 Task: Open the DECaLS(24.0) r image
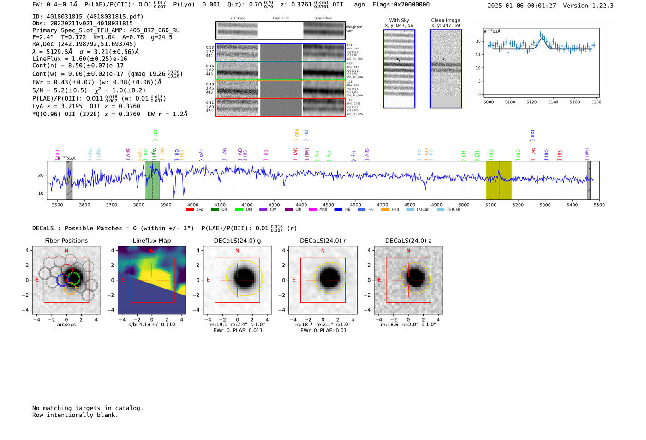(323, 280)
